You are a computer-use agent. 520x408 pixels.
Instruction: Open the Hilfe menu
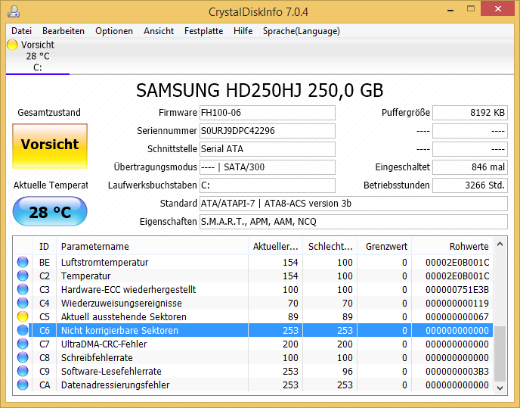point(243,31)
